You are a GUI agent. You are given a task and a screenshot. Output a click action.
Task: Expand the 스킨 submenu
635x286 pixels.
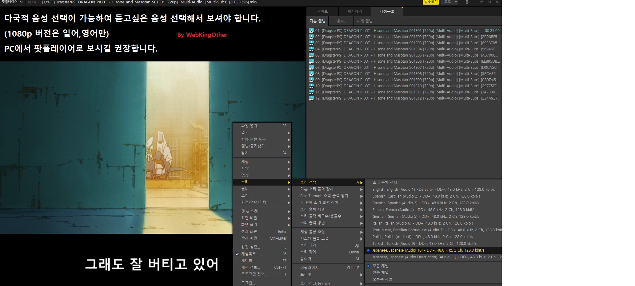coord(262,196)
